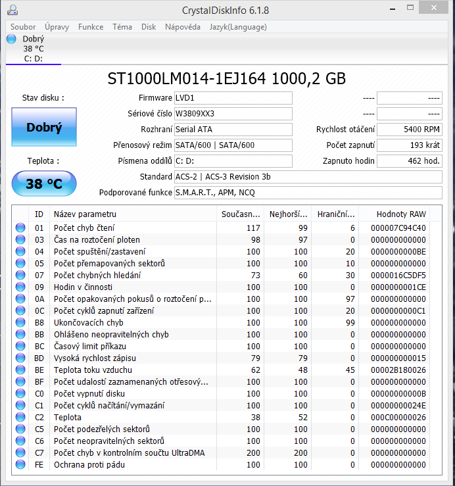The image size is (455, 486).
Task: Click status orb for Počet spuštění/zastavení
Action: 20,251
